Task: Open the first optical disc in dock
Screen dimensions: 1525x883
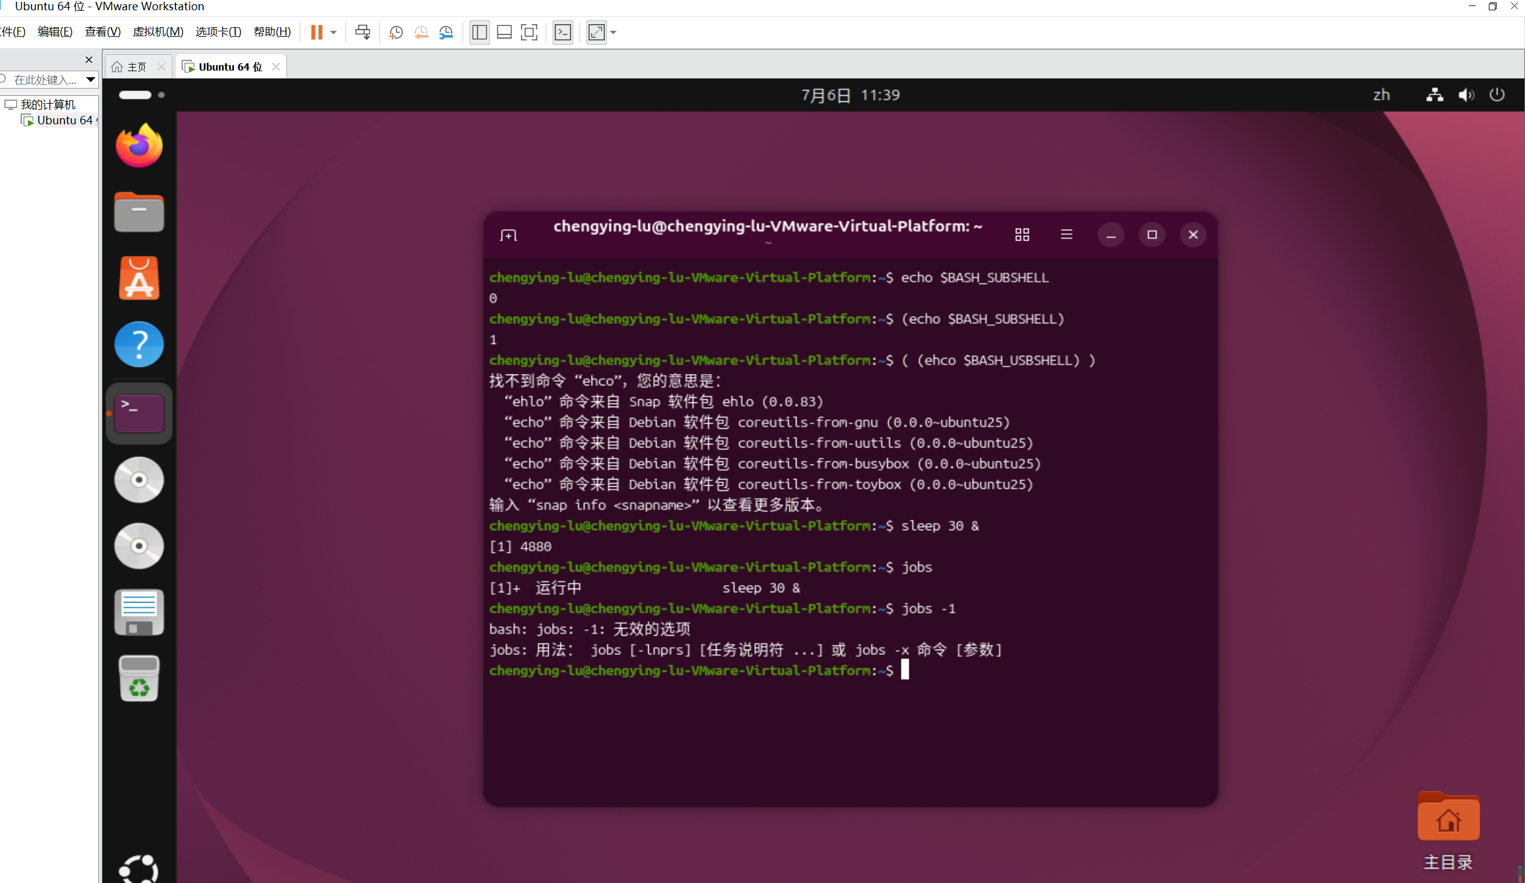Action: (x=139, y=480)
